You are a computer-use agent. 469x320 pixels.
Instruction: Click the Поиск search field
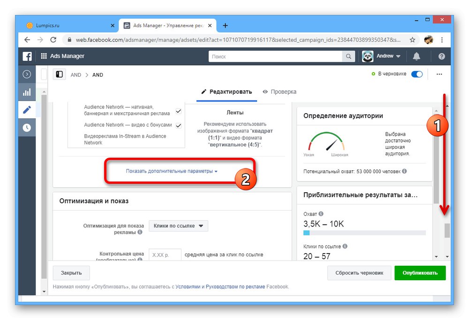[x=275, y=56]
